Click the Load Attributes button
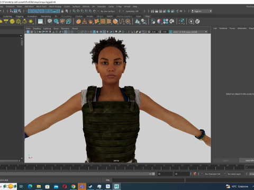The image size is (254, 190). pos(247,160)
